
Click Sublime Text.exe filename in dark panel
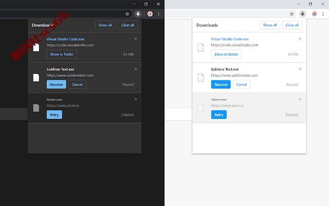coord(61,69)
